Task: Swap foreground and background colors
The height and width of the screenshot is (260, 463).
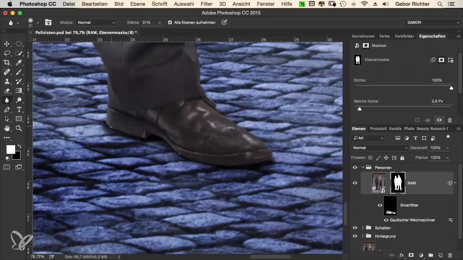Action: click(x=19, y=146)
